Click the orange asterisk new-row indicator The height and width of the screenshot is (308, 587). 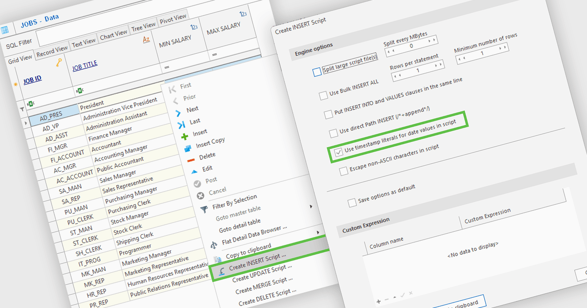(17, 85)
